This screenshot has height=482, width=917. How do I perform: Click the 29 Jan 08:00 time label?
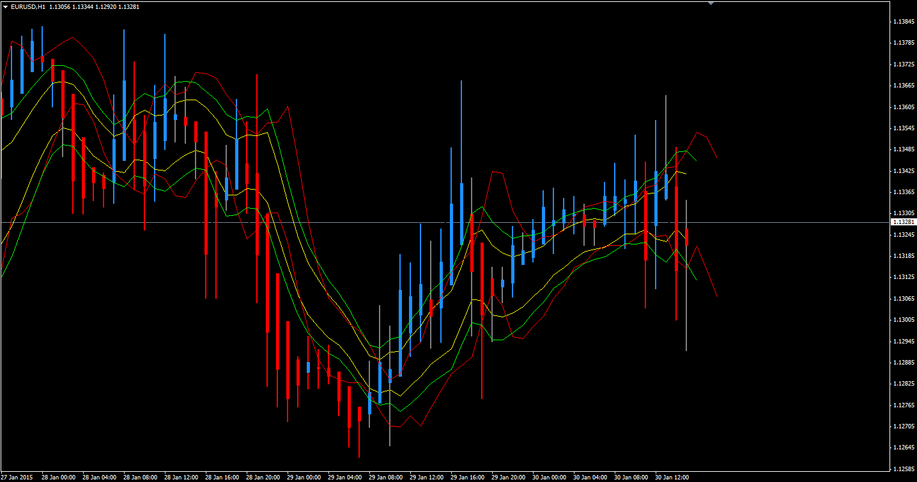pos(385,477)
